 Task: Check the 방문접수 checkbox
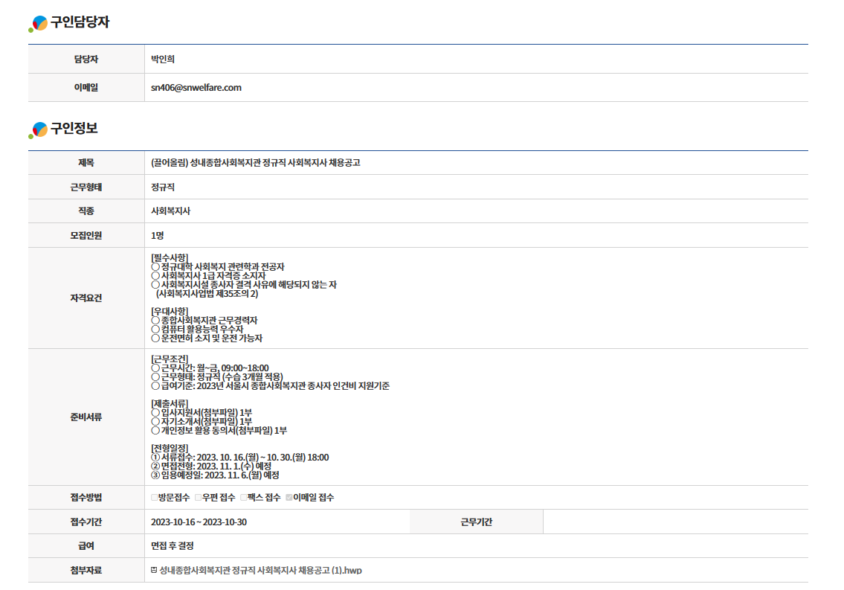(x=154, y=498)
